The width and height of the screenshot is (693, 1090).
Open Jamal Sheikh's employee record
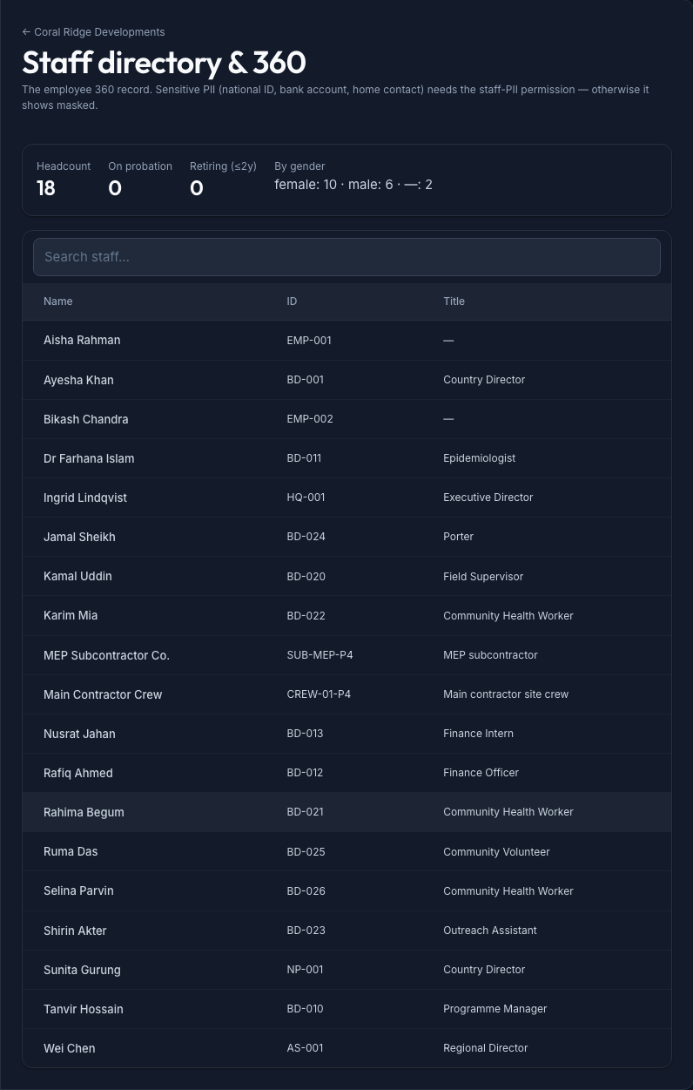click(346, 537)
